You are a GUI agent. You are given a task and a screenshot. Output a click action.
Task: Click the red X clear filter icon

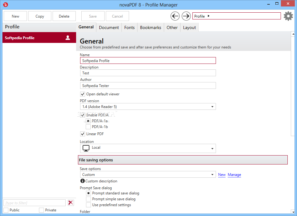71,203
